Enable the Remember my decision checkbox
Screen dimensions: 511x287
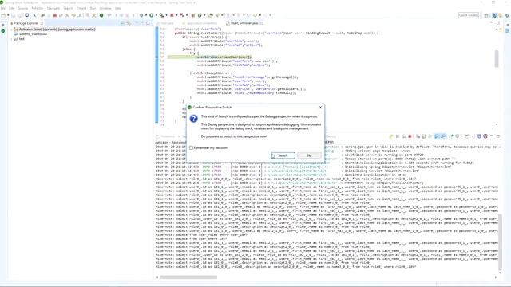pyautogui.click(x=192, y=148)
